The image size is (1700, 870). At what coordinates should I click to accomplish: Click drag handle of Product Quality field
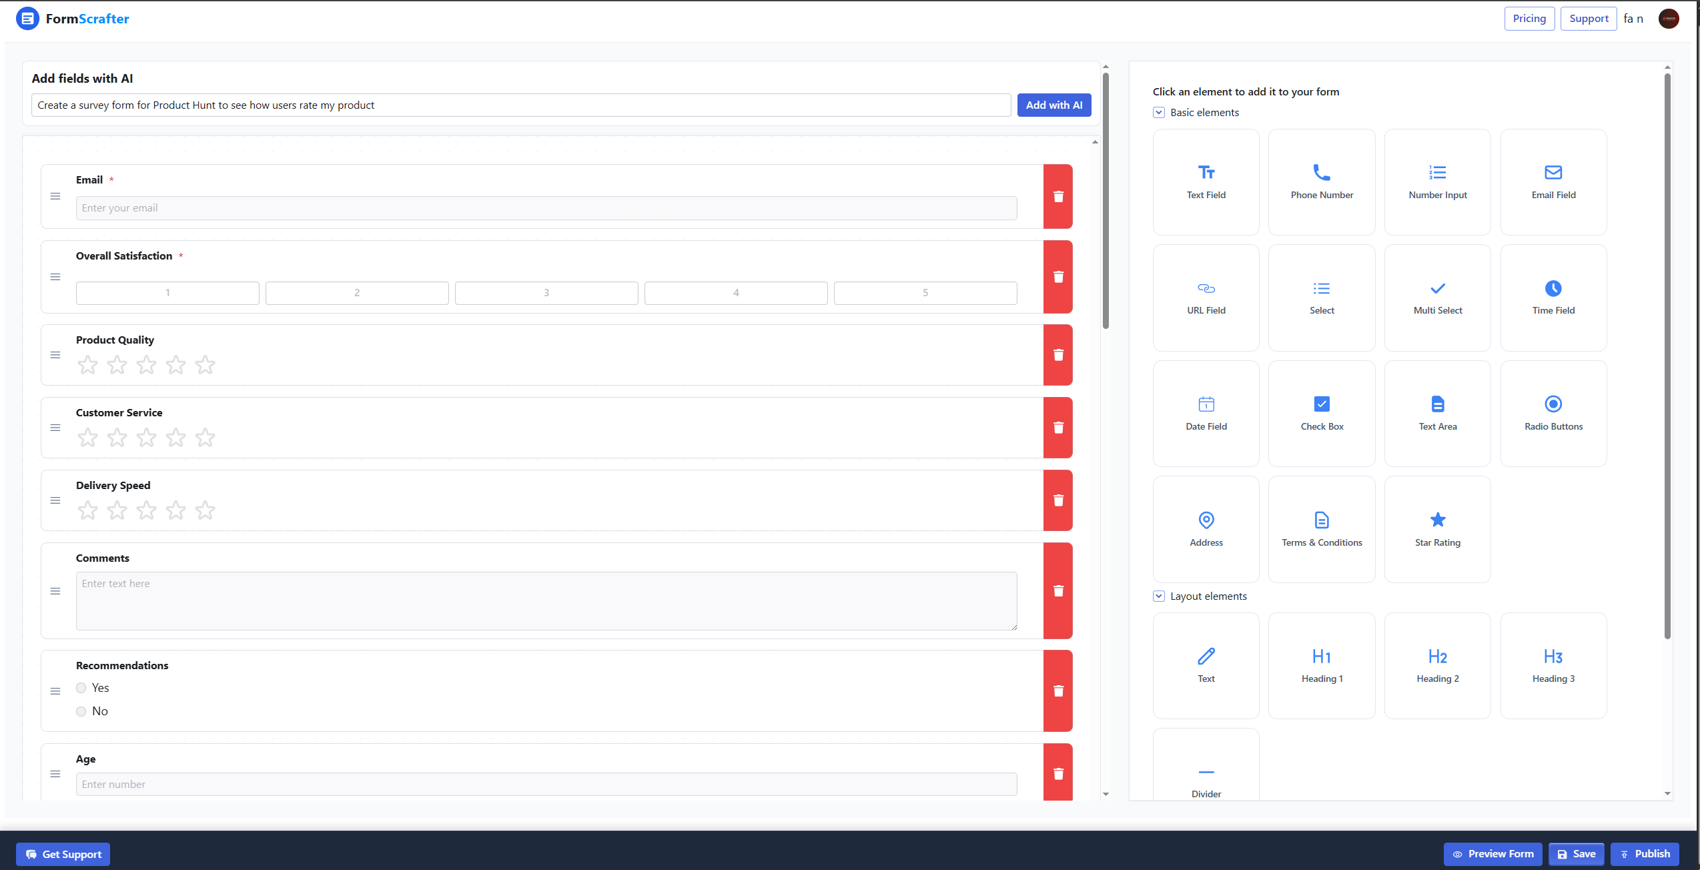point(55,355)
